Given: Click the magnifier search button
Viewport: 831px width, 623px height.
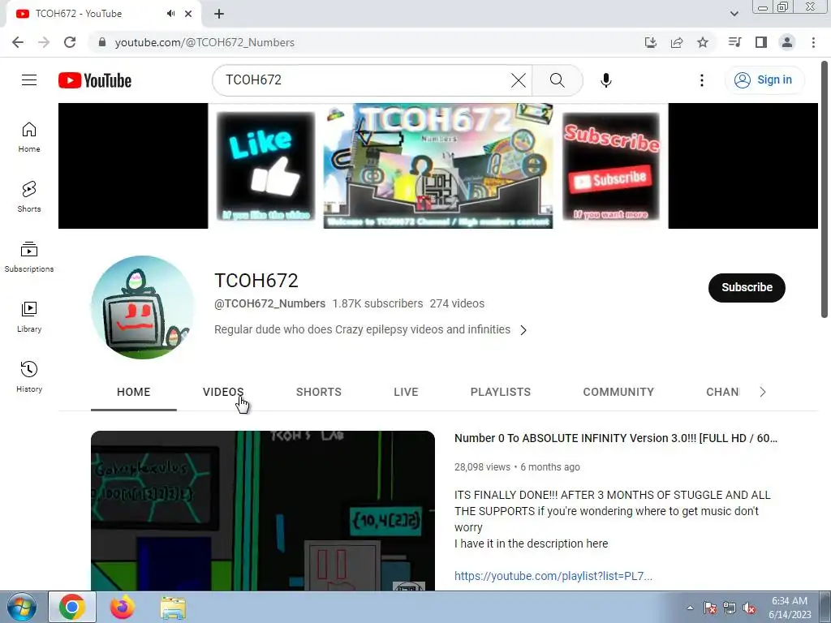Looking at the screenshot, I should click(x=557, y=80).
